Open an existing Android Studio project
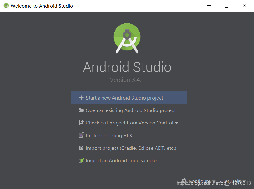Screen dimensions: 254x189 tap(130, 110)
